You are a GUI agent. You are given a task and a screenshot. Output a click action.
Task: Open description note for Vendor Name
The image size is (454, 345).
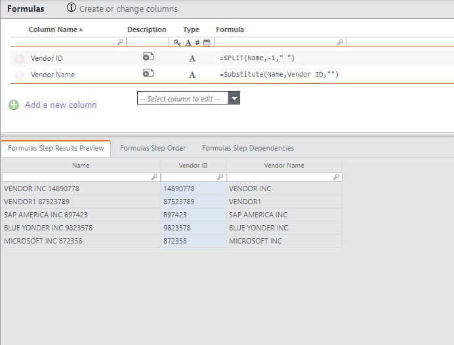pyautogui.click(x=148, y=73)
